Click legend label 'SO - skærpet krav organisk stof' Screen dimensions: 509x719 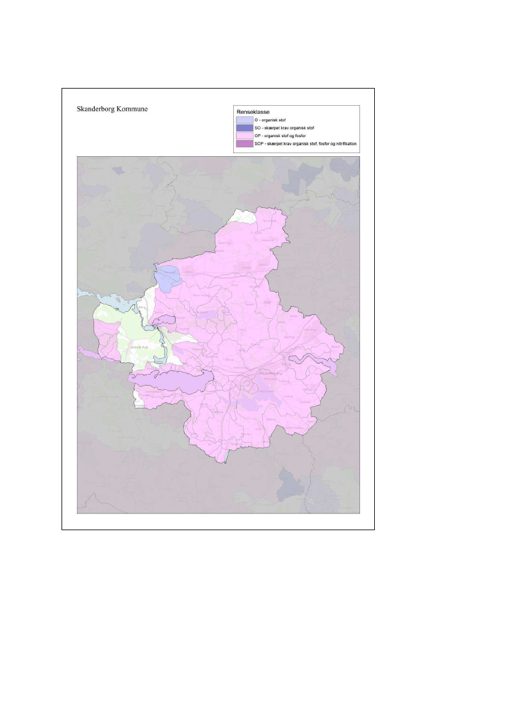pyautogui.click(x=284, y=128)
